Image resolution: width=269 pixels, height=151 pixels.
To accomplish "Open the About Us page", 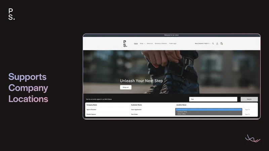I will [150, 44].
